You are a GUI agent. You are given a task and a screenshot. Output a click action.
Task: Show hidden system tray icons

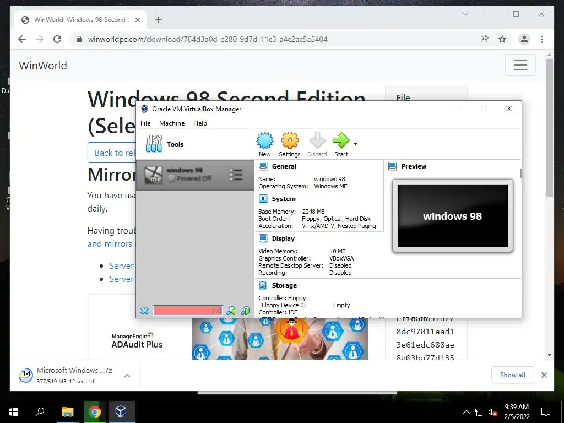[x=466, y=412]
